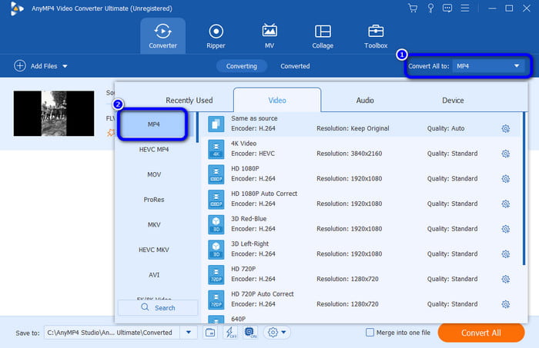Select HD 720P Auto Correct preset icon
The width and height of the screenshot is (539, 348).
[x=216, y=300]
